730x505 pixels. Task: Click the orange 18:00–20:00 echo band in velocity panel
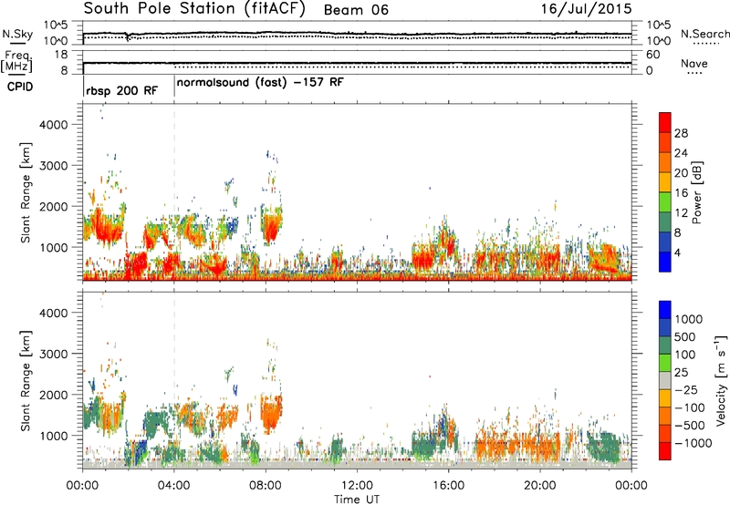517,443
